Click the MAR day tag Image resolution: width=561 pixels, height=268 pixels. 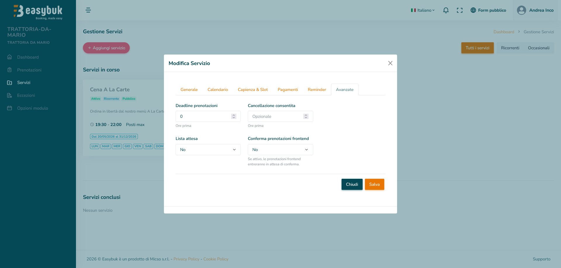(106, 146)
